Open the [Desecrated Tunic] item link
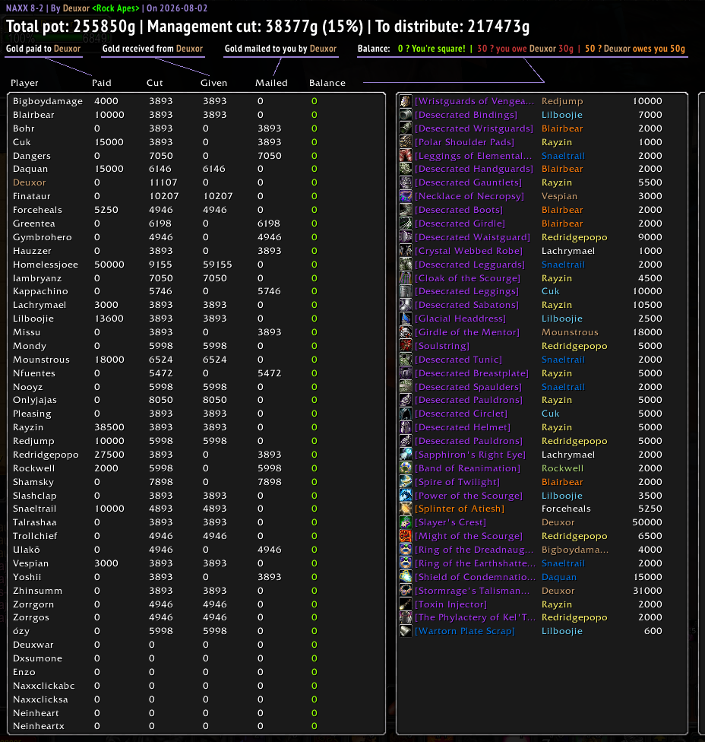Screen dimensions: 705x742 coord(458,360)
